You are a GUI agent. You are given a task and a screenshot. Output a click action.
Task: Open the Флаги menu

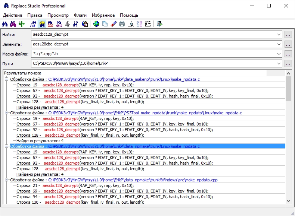(x=80, y=15)
